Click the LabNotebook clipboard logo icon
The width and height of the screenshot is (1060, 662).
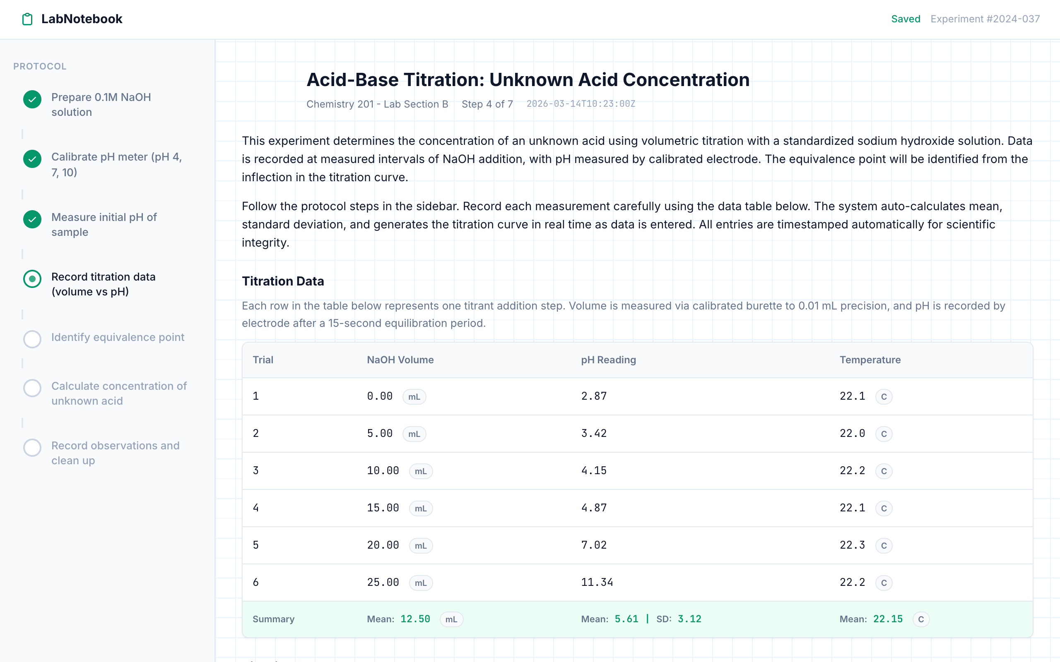(x=27, y=19)
